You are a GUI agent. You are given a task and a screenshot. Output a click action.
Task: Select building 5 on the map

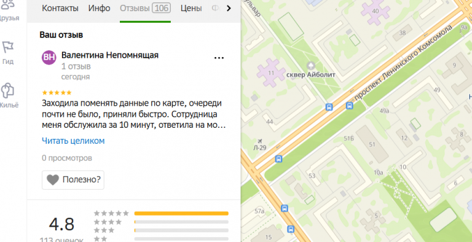click(x=376, y=216)
